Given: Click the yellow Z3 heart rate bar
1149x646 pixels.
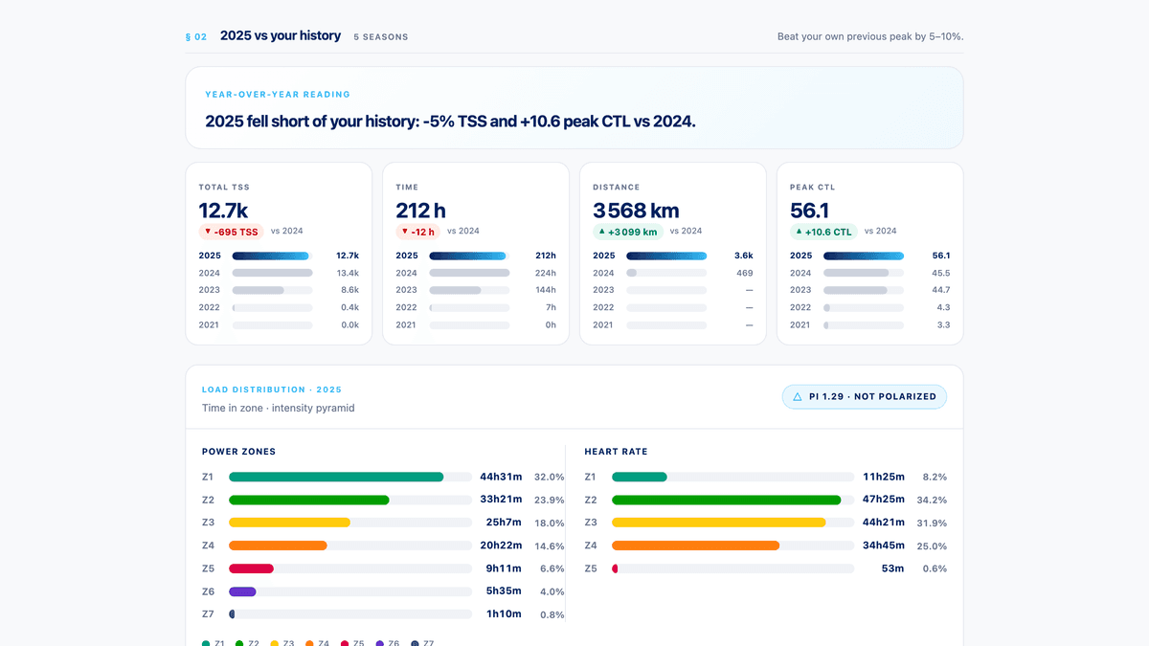Looking at the screenshot, I should [719, 523].
